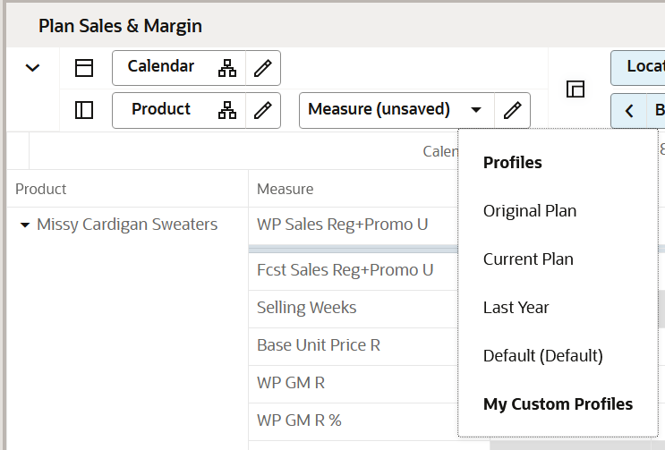Select the Current Plan profile

[528, 259]
